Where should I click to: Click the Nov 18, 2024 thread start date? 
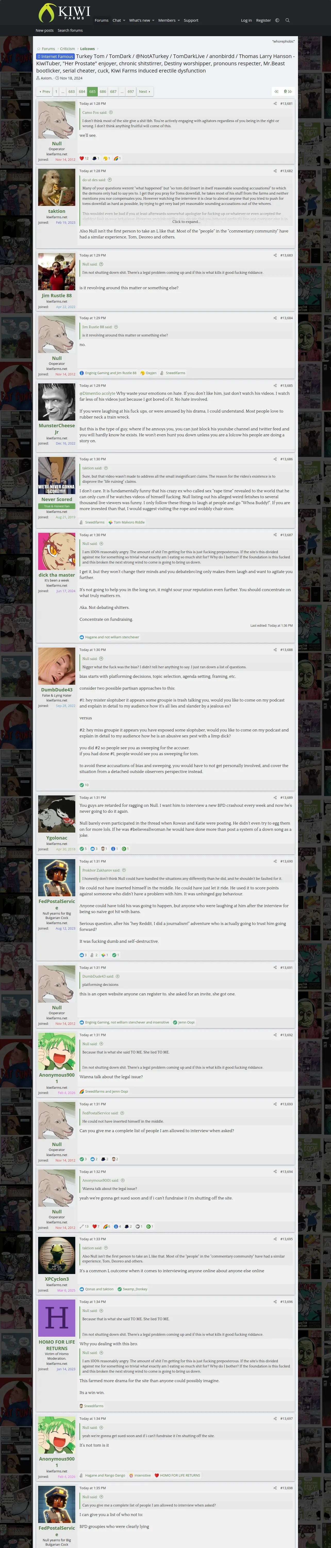coord(71,78)
